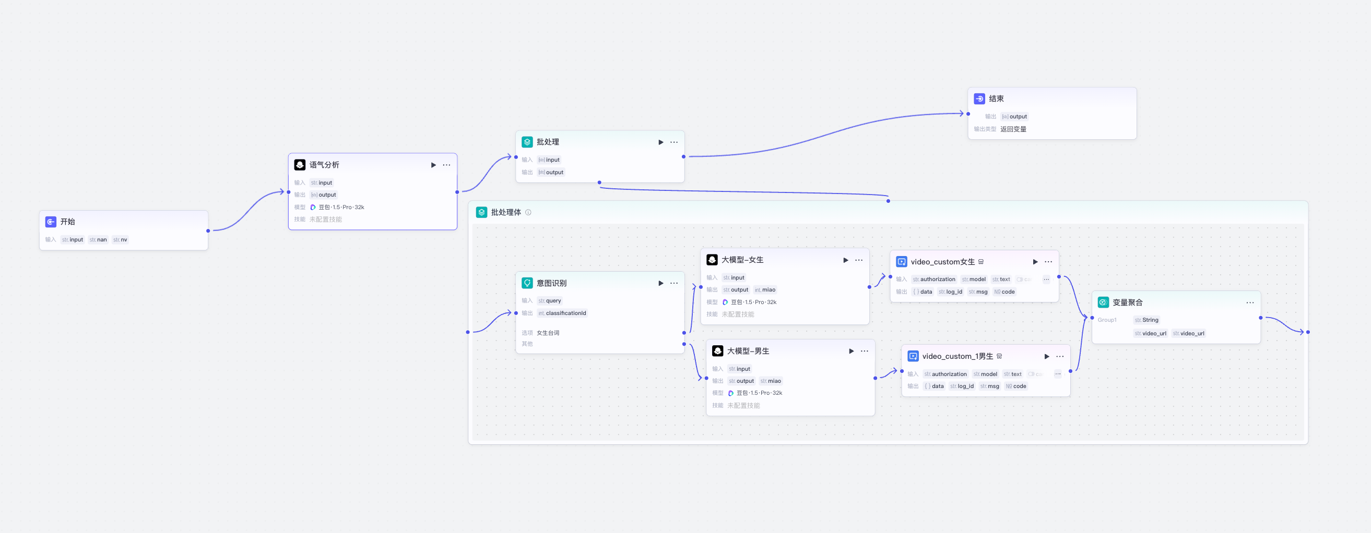Click the 意图识别 node icon
This screenshot has height=533, width=1371.
coord(527,283)
